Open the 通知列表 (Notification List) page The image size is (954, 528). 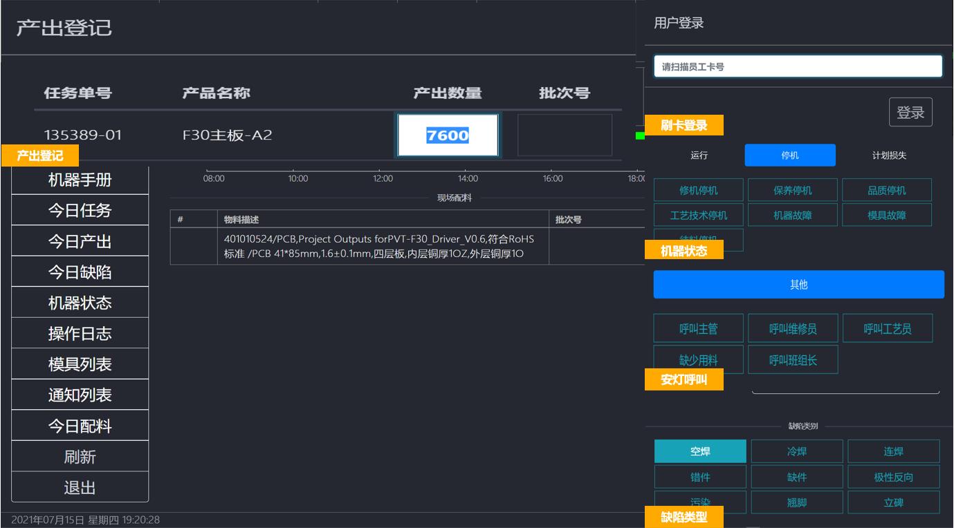click(x=80, y=394)
